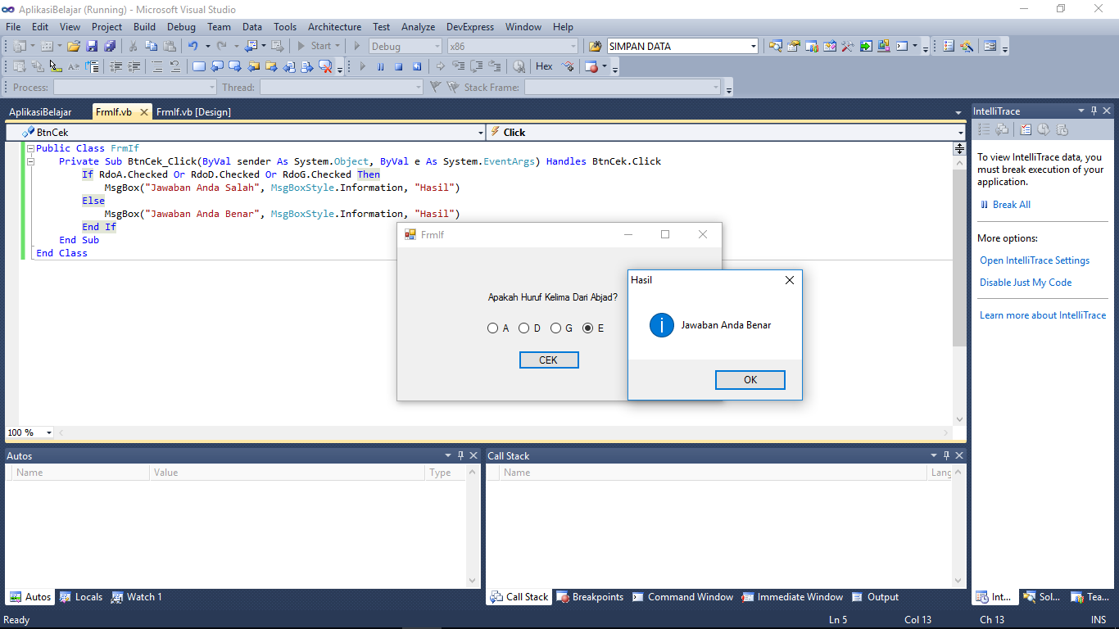Click the Clear All Bookmarks red X icon
The image size is (1119, 629).
tap(325, 66)
